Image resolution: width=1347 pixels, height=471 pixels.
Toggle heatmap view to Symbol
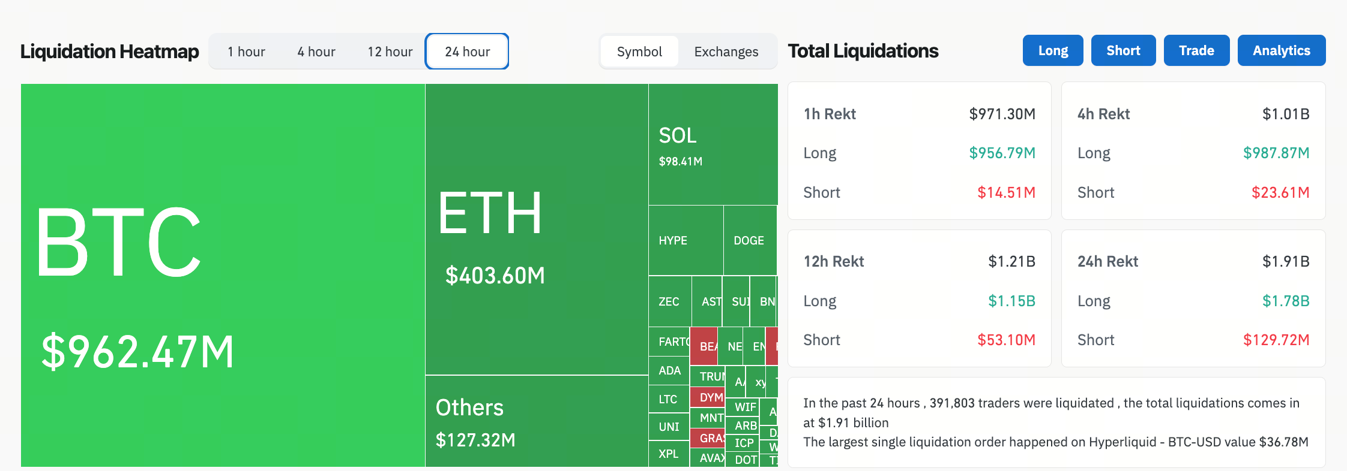tap(639, 52)
